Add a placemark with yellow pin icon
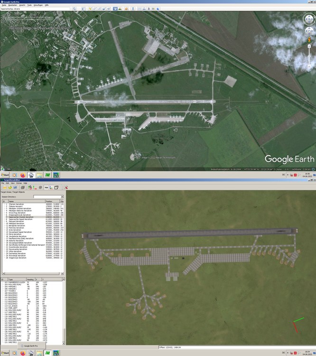The image size is (316, 356). 90,9
